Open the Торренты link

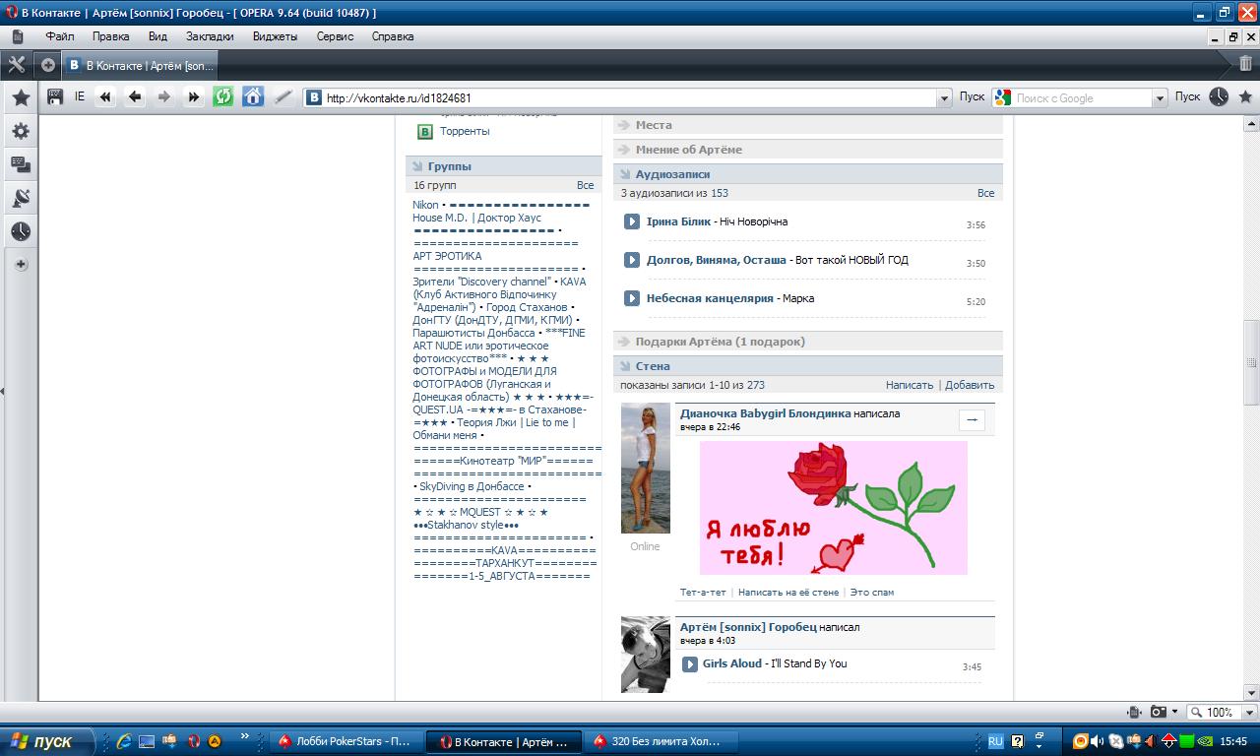(x=465, y=132)
